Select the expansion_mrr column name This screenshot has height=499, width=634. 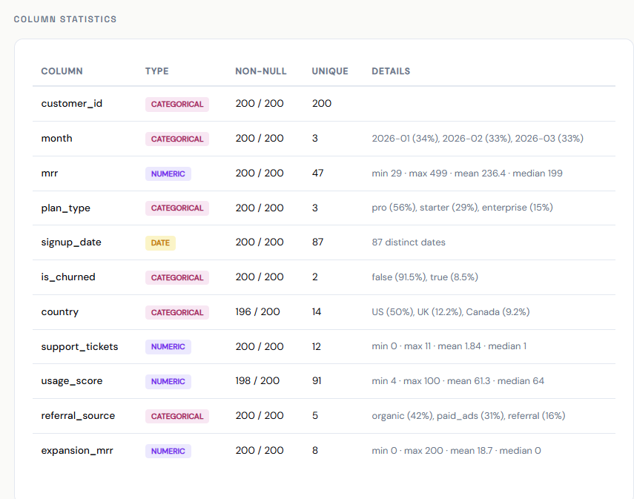click(x=77, y=451)
